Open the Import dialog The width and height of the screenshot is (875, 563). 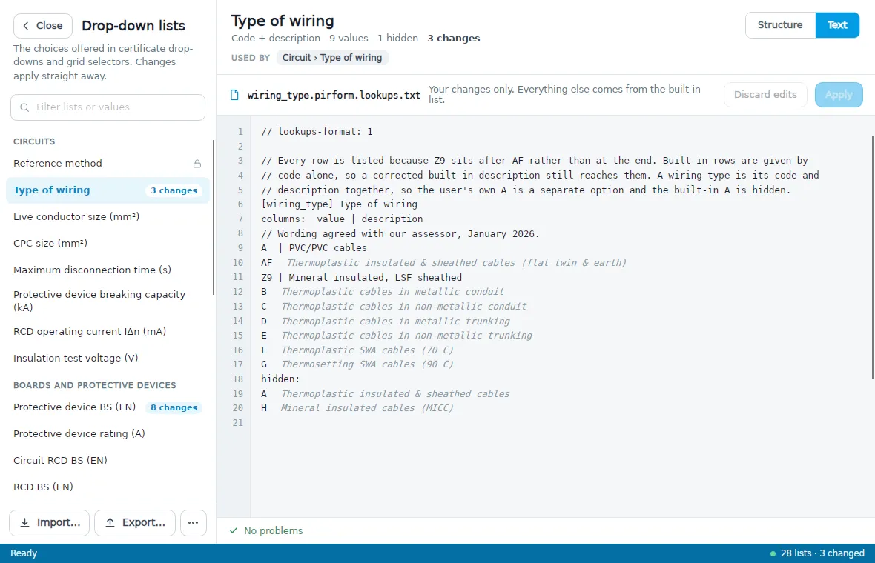pyautogui.click(x=49, y=523)
